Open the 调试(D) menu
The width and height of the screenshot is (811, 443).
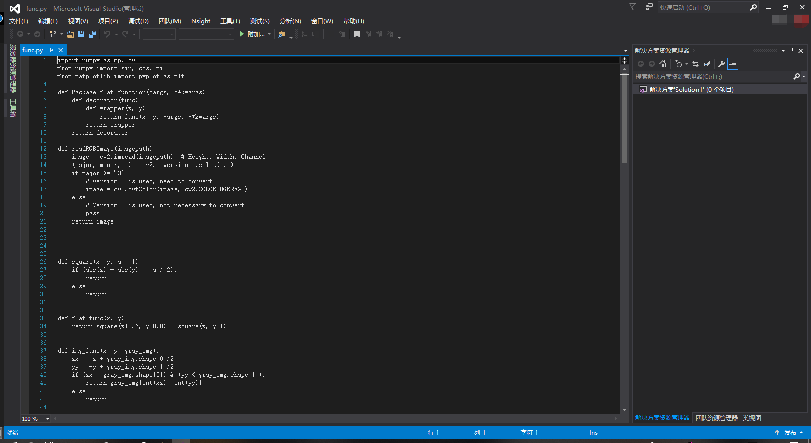[138, 21]
